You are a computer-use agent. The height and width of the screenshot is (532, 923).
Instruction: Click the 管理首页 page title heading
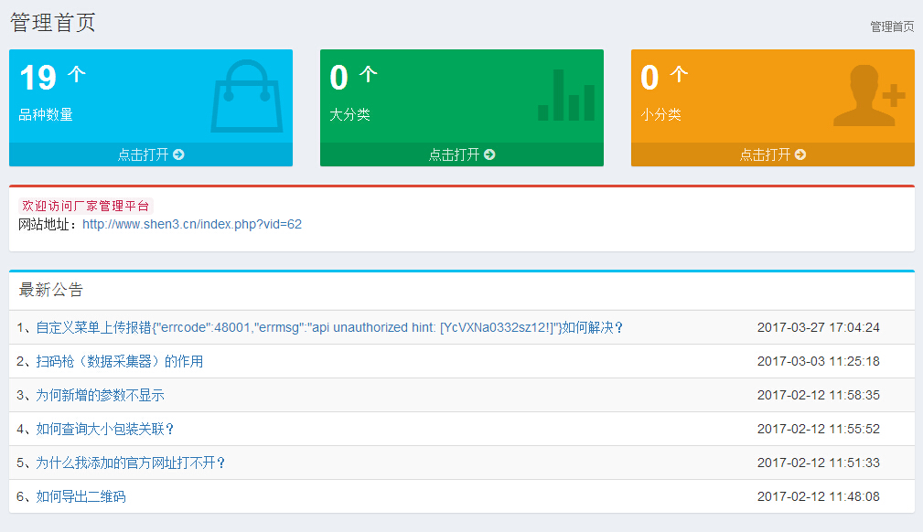tap(52, 22)
